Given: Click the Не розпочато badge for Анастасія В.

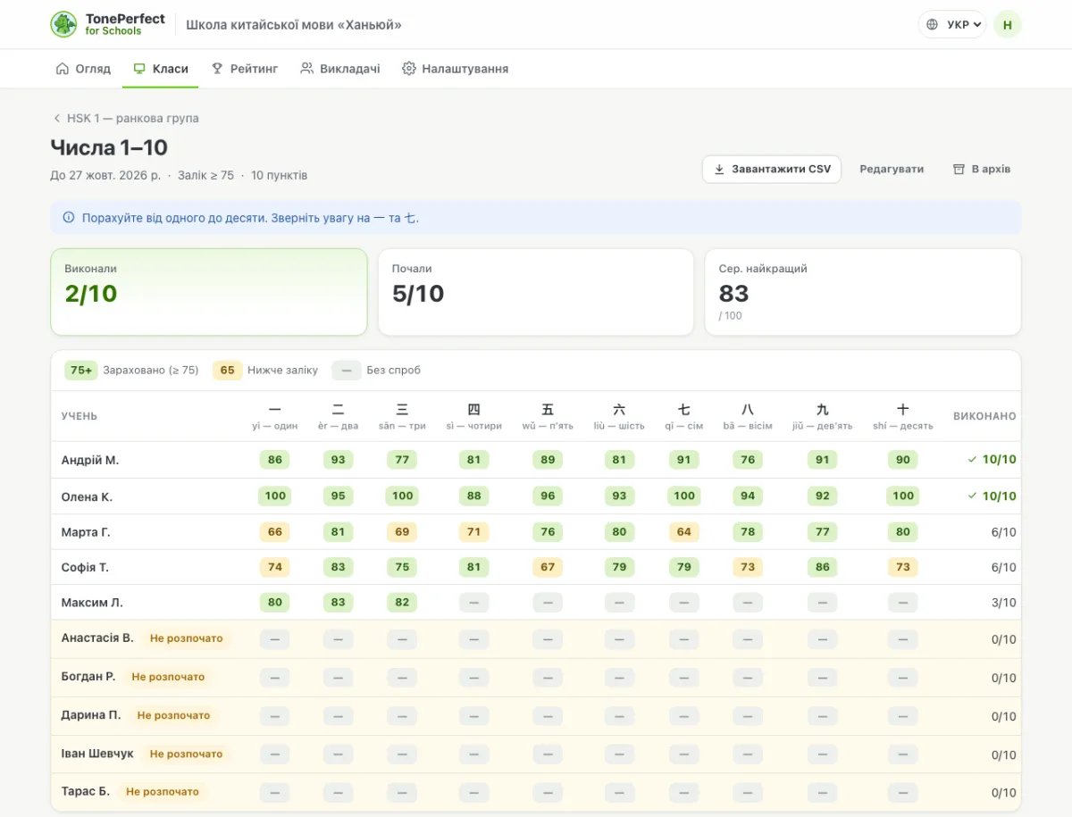Looking at the screenshot, I should click(187, 638).
